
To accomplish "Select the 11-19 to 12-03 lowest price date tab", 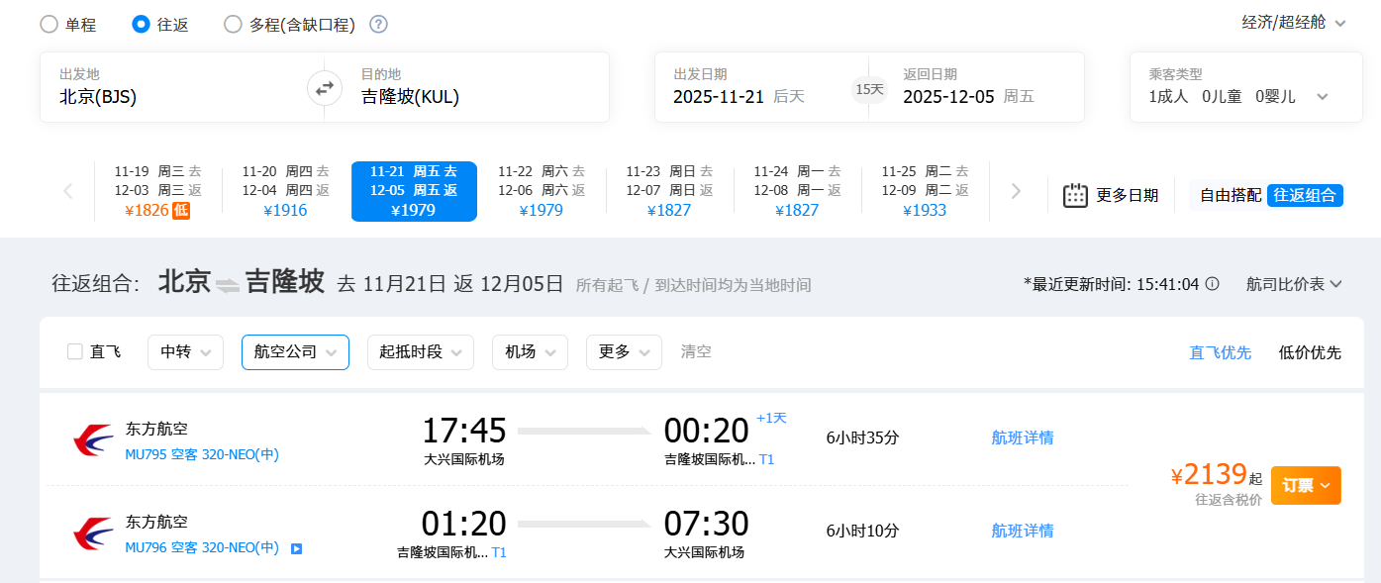I will 157,191.
